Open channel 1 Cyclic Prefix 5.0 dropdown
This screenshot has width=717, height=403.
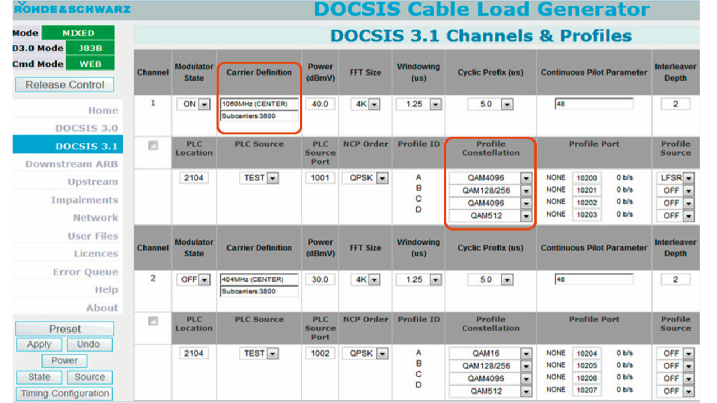[491, 104]
